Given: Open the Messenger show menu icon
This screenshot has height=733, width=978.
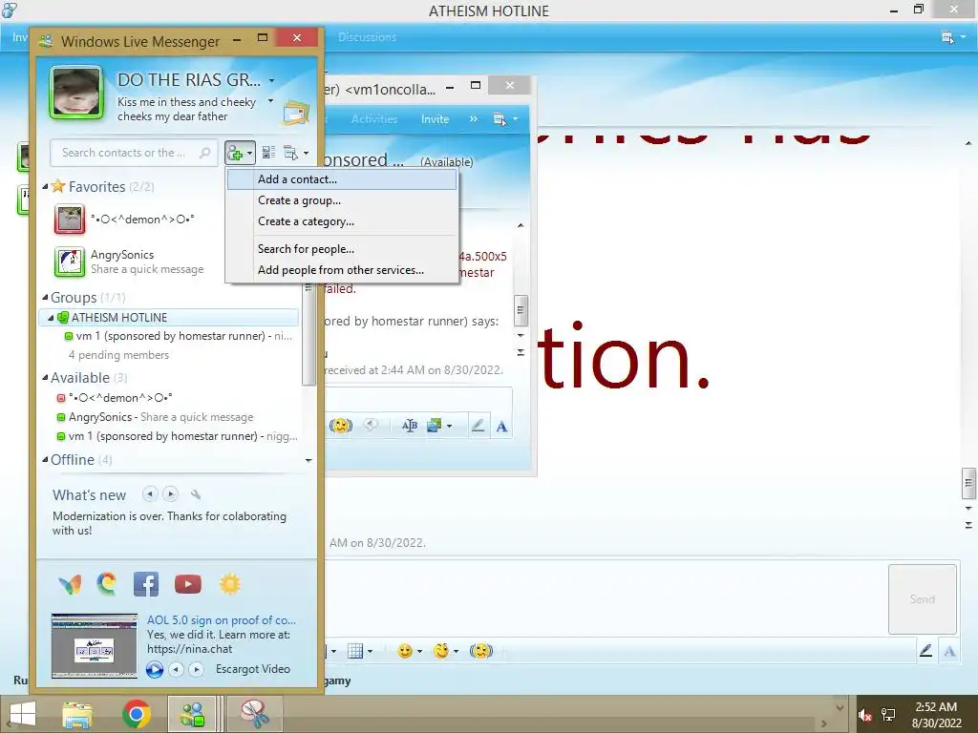Looking at the screenshot, I should [x=296, y=153].
